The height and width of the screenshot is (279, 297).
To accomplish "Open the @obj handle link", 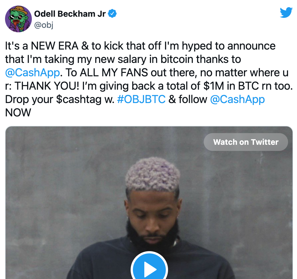I will pyautogui.click(x=44, y=25).
